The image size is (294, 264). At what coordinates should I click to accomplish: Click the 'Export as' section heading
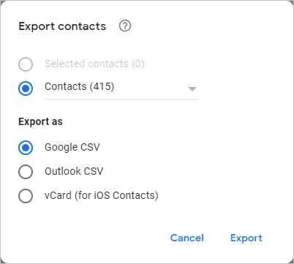[40, 121]
